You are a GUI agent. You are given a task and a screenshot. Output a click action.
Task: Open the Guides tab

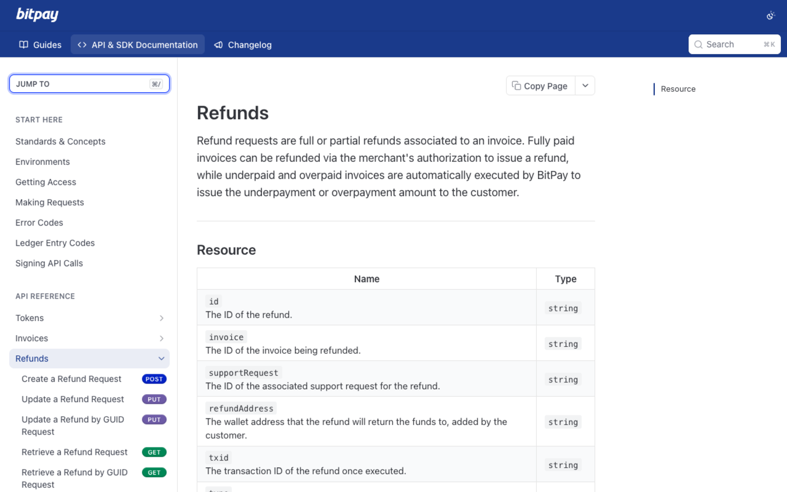[x=40, y=44]
